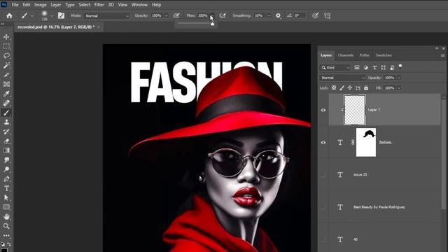Select the Horizontal Type tool
This screenshot has width=448, height=252.
tap(6, 188)
